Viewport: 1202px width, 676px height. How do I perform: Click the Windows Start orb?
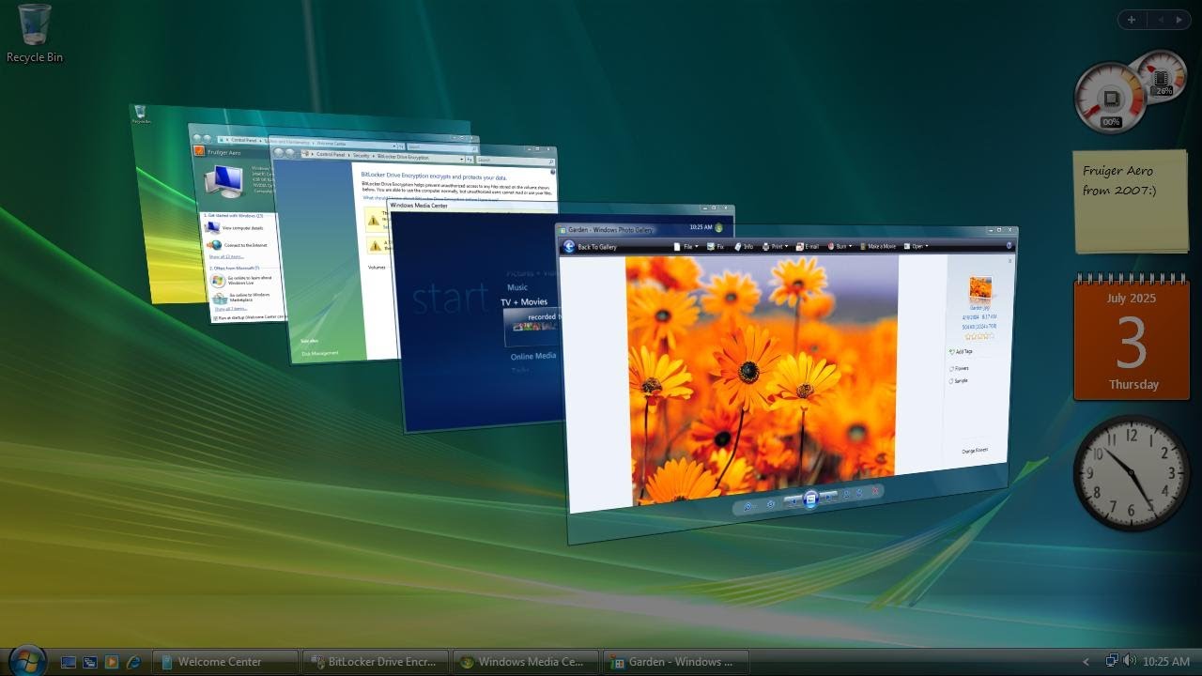[x=26, y=660]
